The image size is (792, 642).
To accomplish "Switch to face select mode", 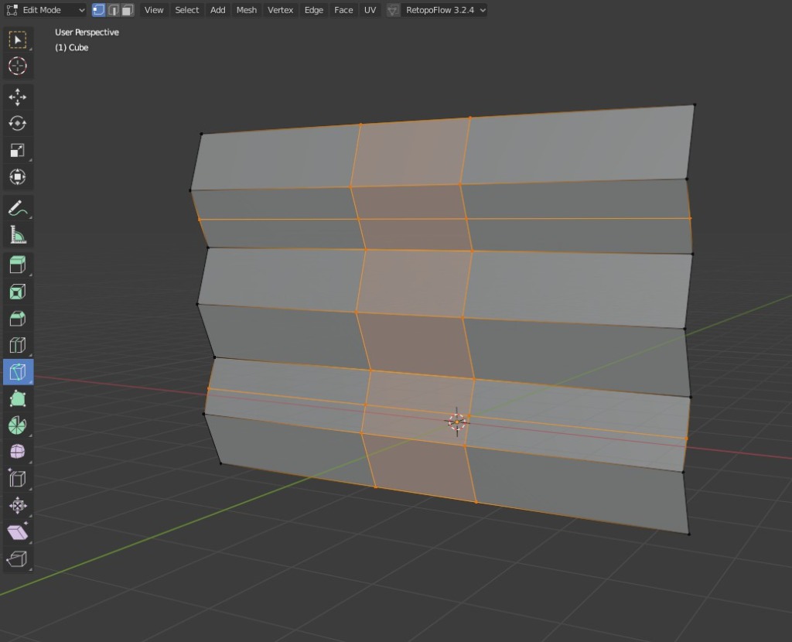I will tap(127, 10).
